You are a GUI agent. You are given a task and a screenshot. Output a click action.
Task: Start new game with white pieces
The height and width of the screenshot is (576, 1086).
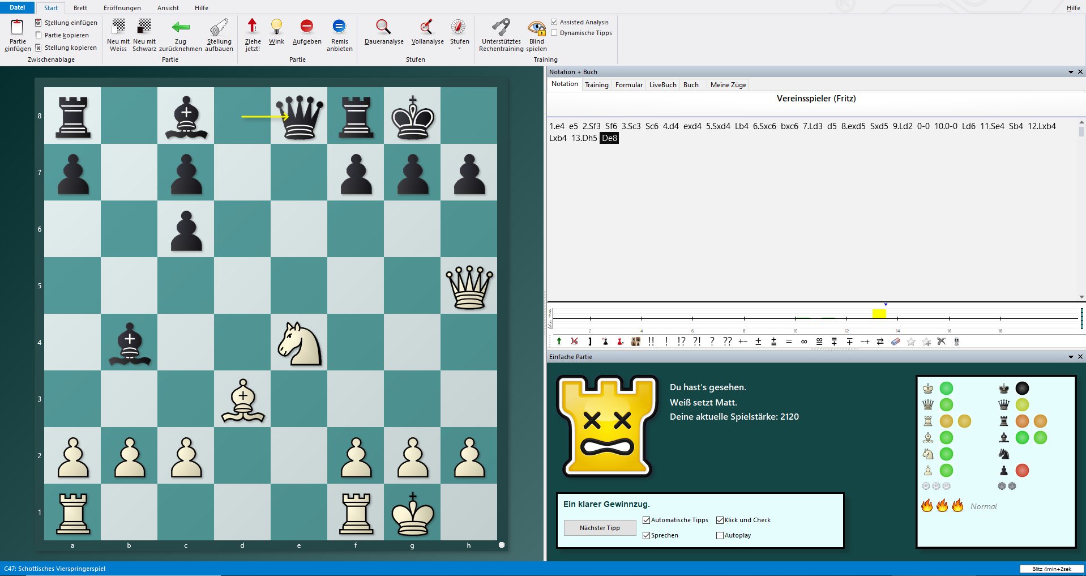pos(118,35)
